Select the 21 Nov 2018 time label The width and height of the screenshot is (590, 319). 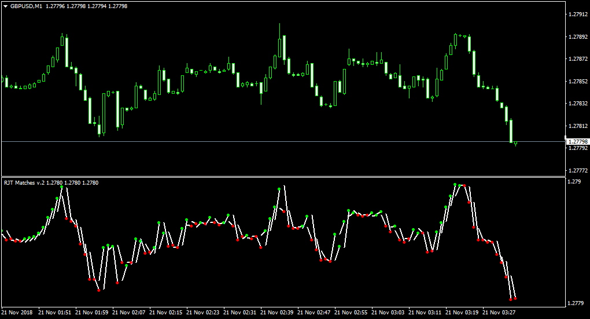17,312
